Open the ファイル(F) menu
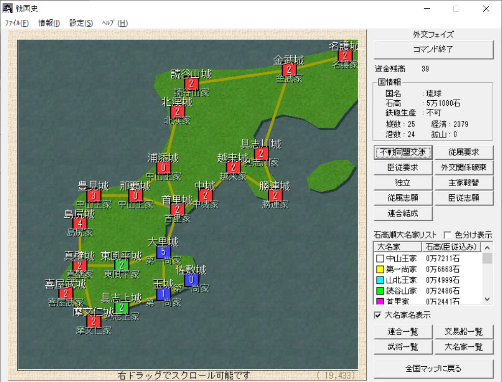Screen dimensions: 502x382 17,23
